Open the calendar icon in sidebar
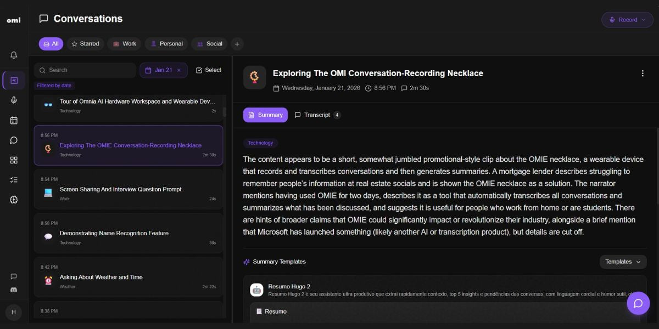Image resolution: width=659 pixels, height=329 pixels. click(14, 120)
